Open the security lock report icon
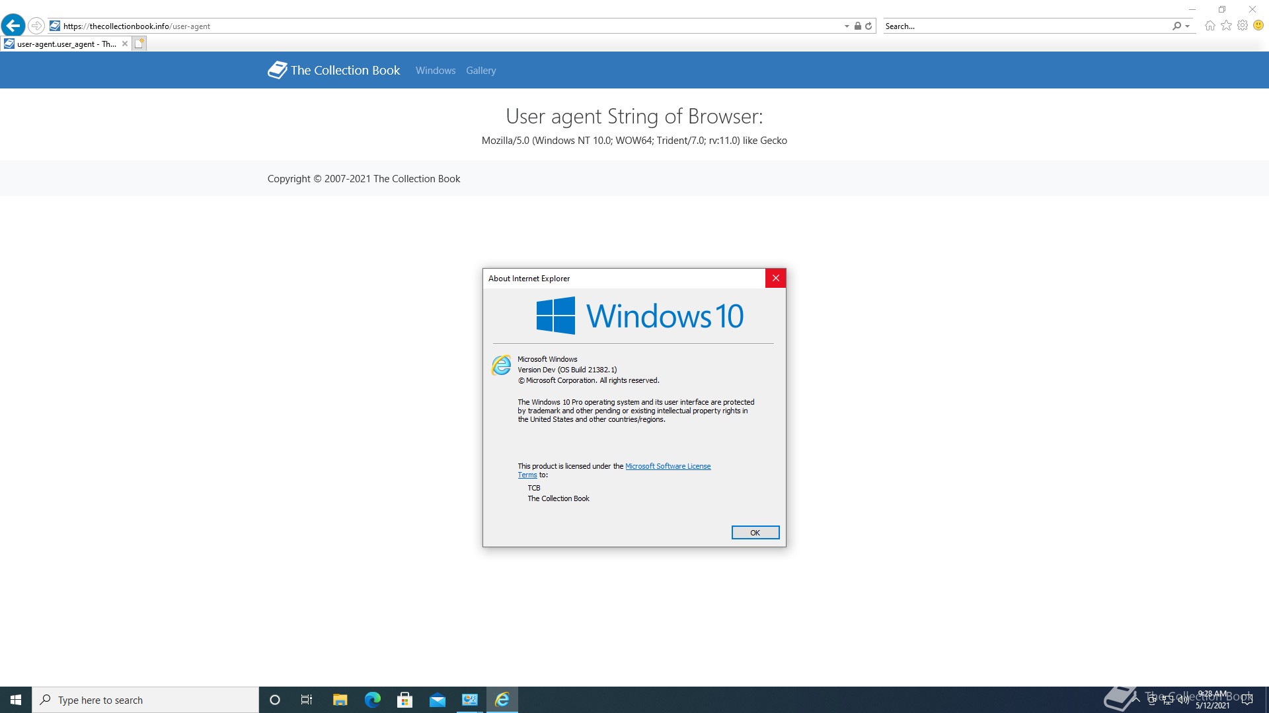 click(857, 26)
